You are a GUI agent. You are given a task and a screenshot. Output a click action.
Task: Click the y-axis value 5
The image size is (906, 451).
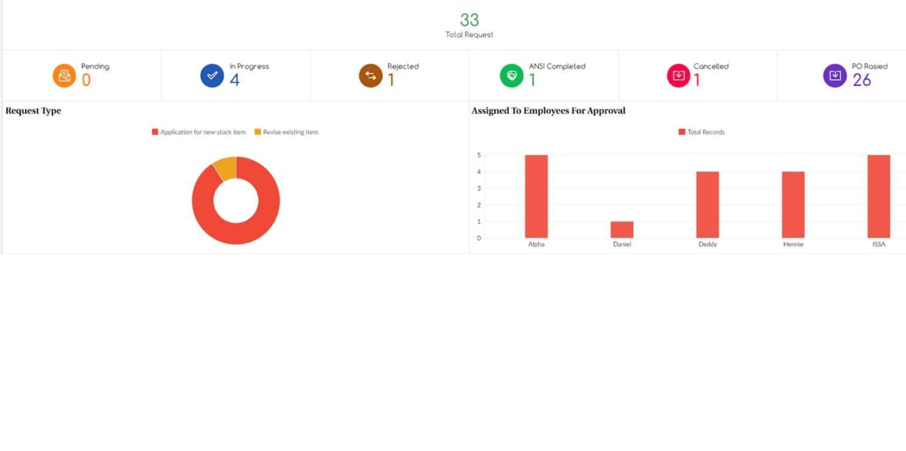[479, 155]
